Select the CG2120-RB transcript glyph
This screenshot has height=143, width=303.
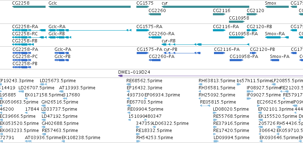point(252,30)
